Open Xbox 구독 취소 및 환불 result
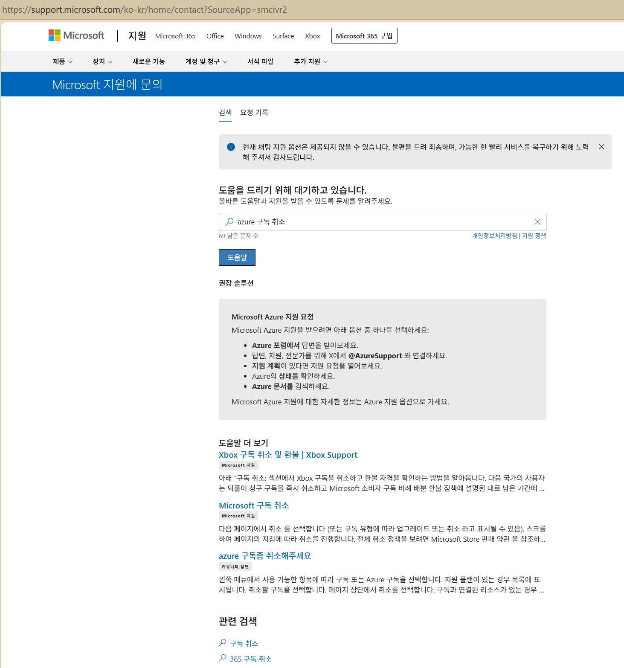Screen dimensions: 624x668 click(x=288, y=455)
